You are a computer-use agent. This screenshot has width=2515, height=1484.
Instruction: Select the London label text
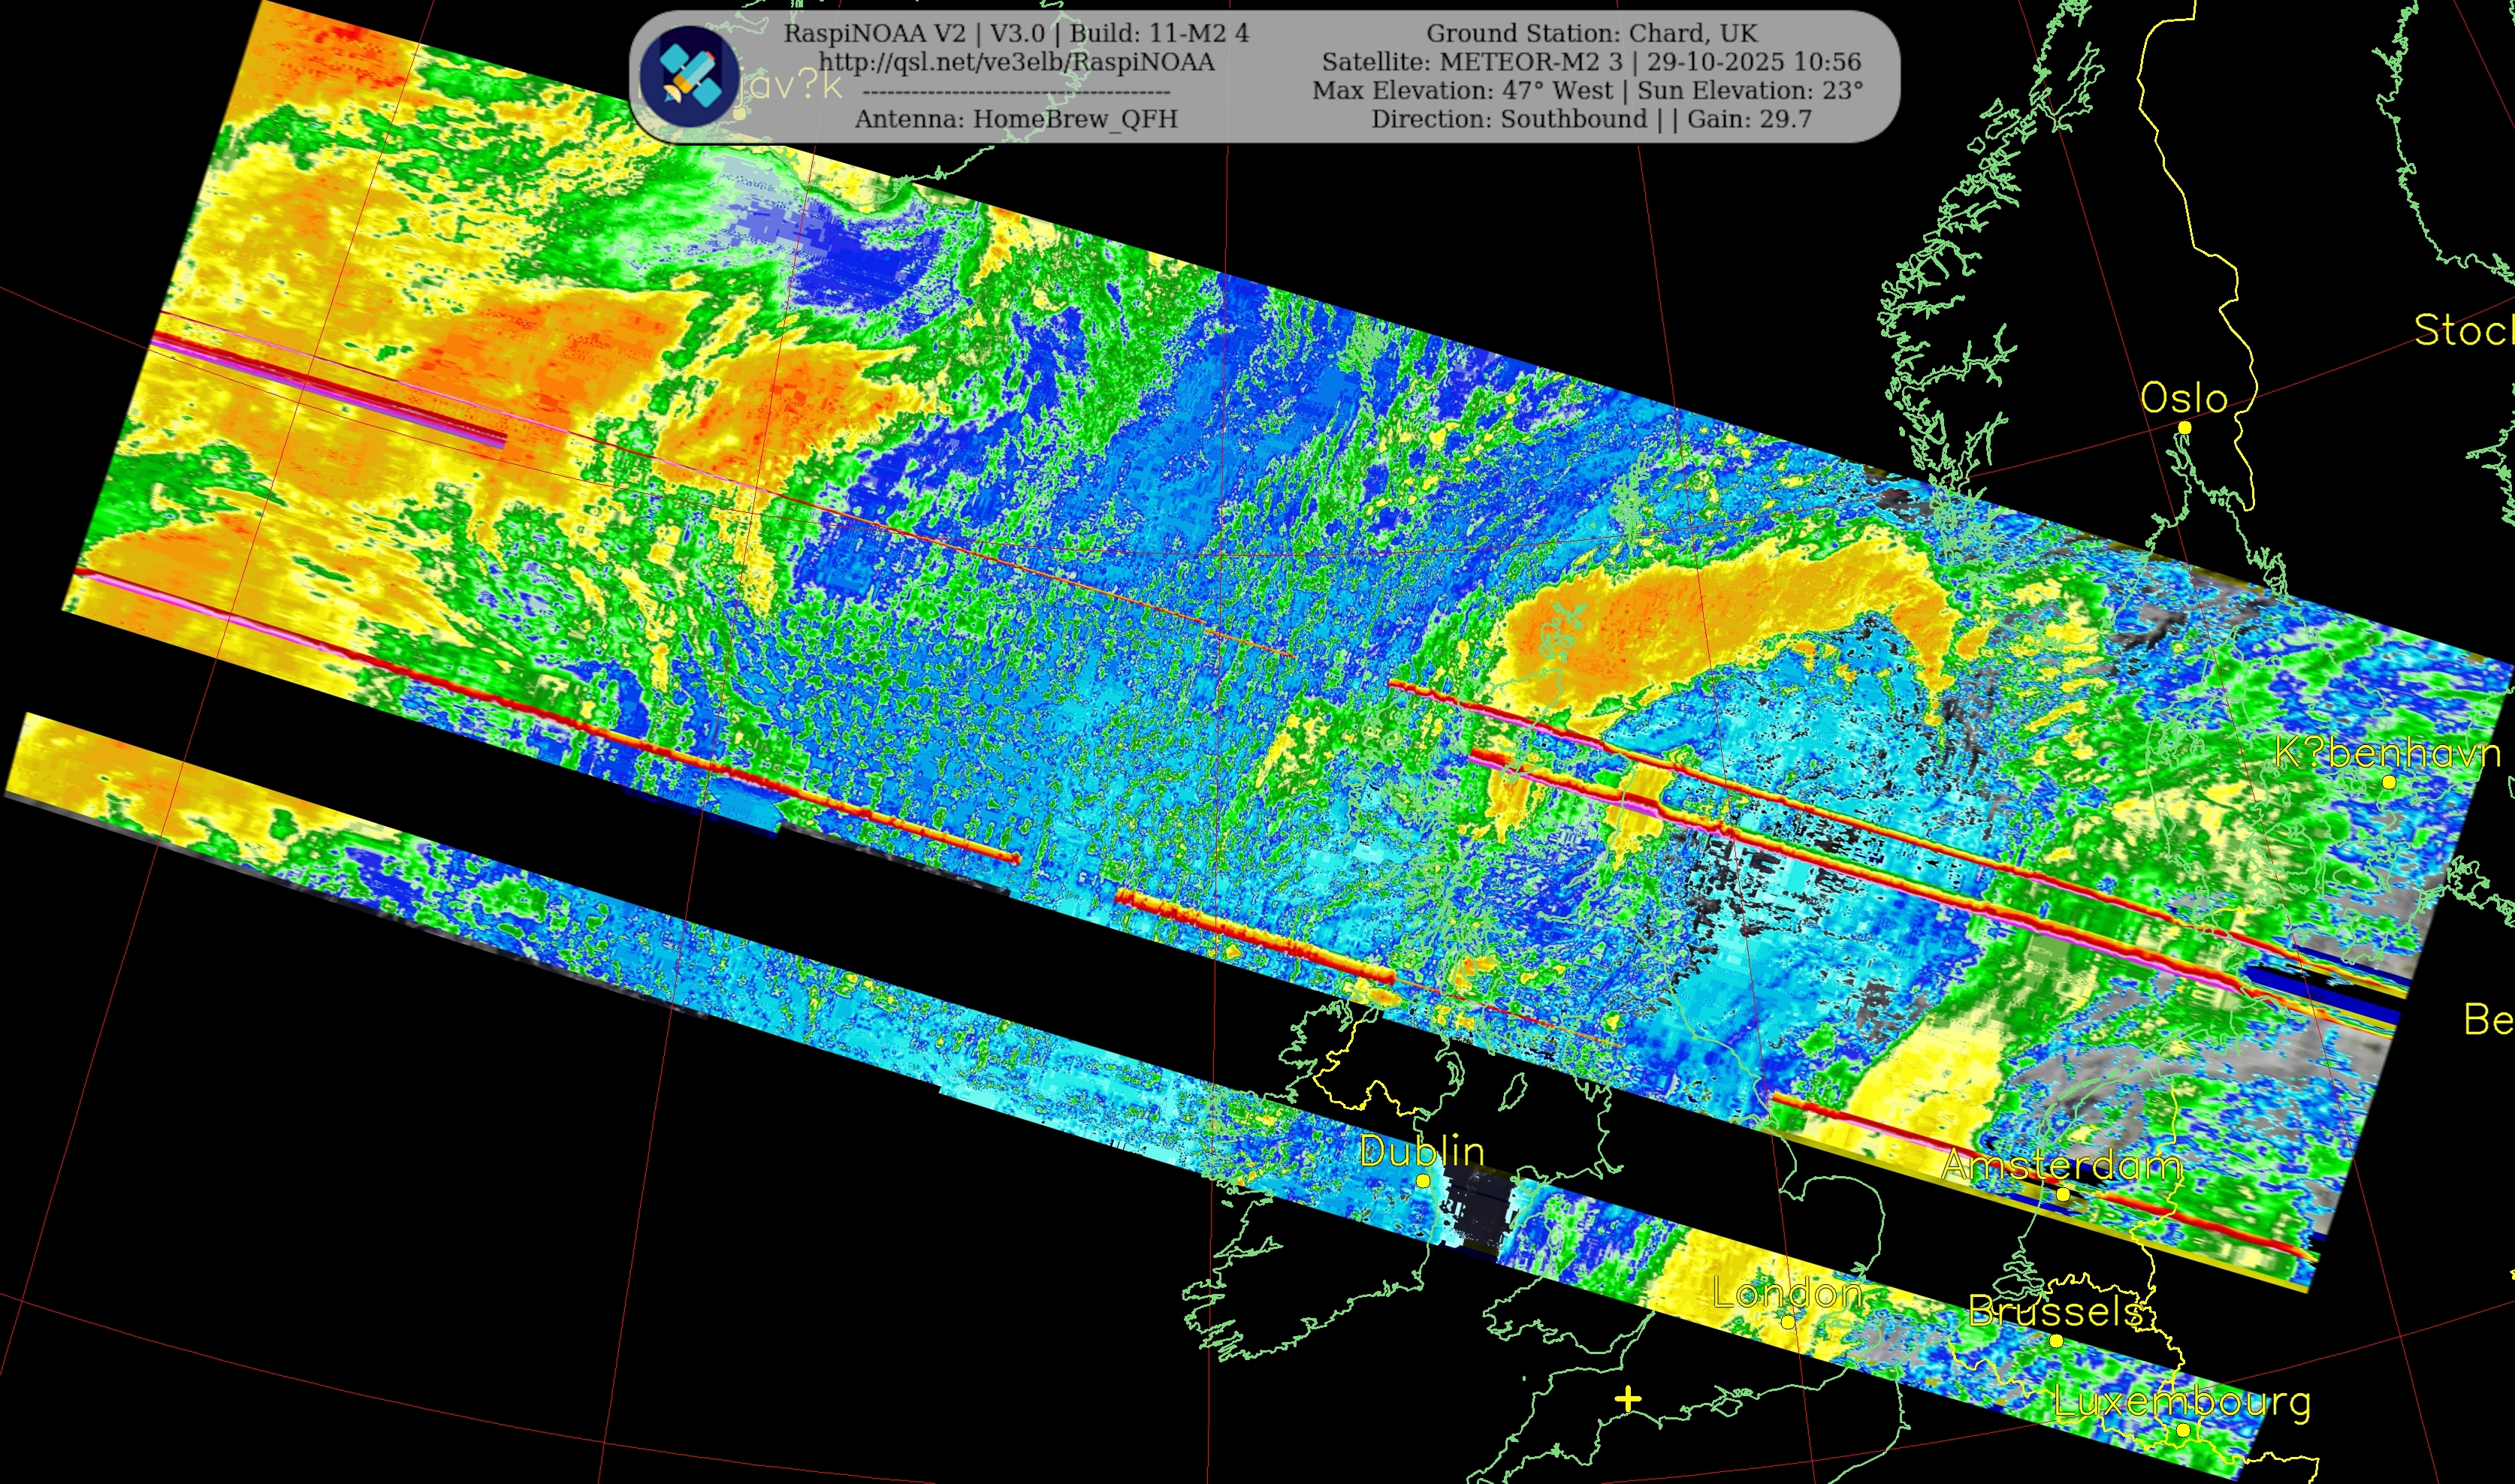point(1787,1293)
